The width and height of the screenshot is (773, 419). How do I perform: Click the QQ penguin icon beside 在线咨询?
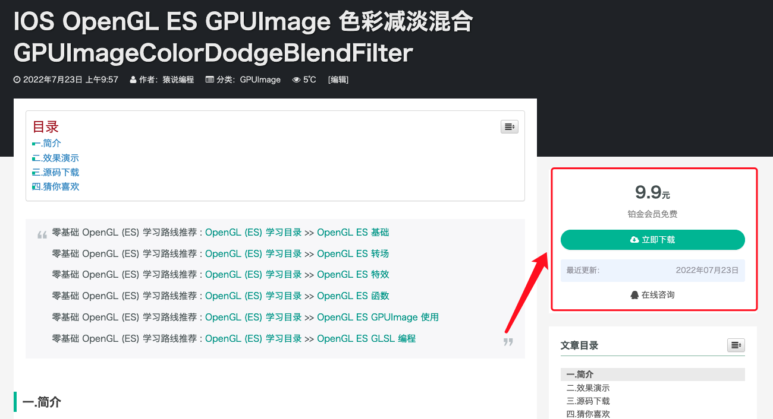(634, 294)
